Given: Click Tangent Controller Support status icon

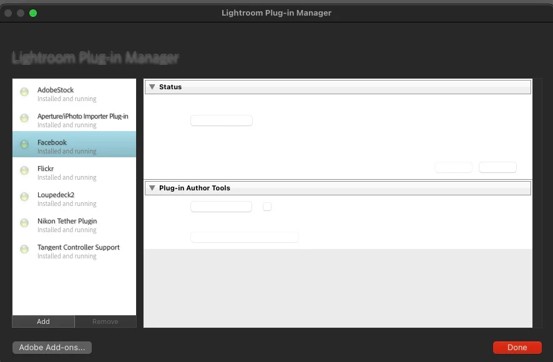Looking at the screenshot, I should coord(24,249).
